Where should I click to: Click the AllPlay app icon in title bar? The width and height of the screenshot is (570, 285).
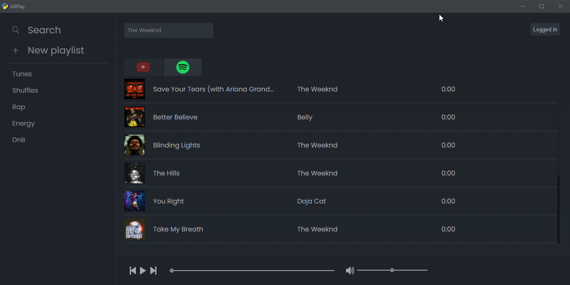(x=5, y=6)
